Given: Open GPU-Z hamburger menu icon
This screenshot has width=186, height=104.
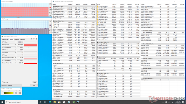Looking at the screenshot, I should [37, 39].
